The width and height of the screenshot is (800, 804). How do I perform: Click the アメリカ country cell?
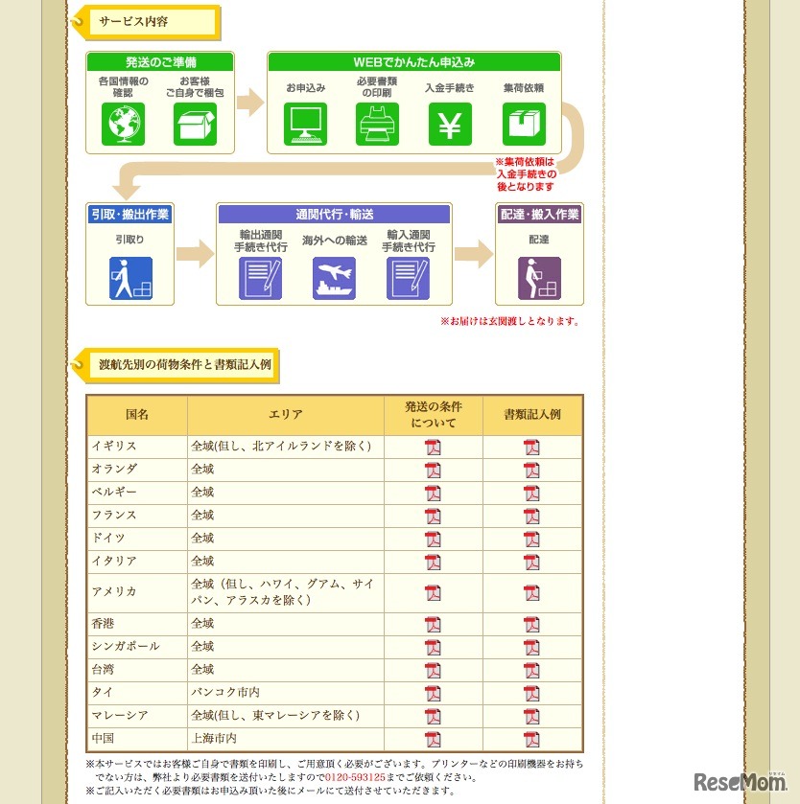137,593
